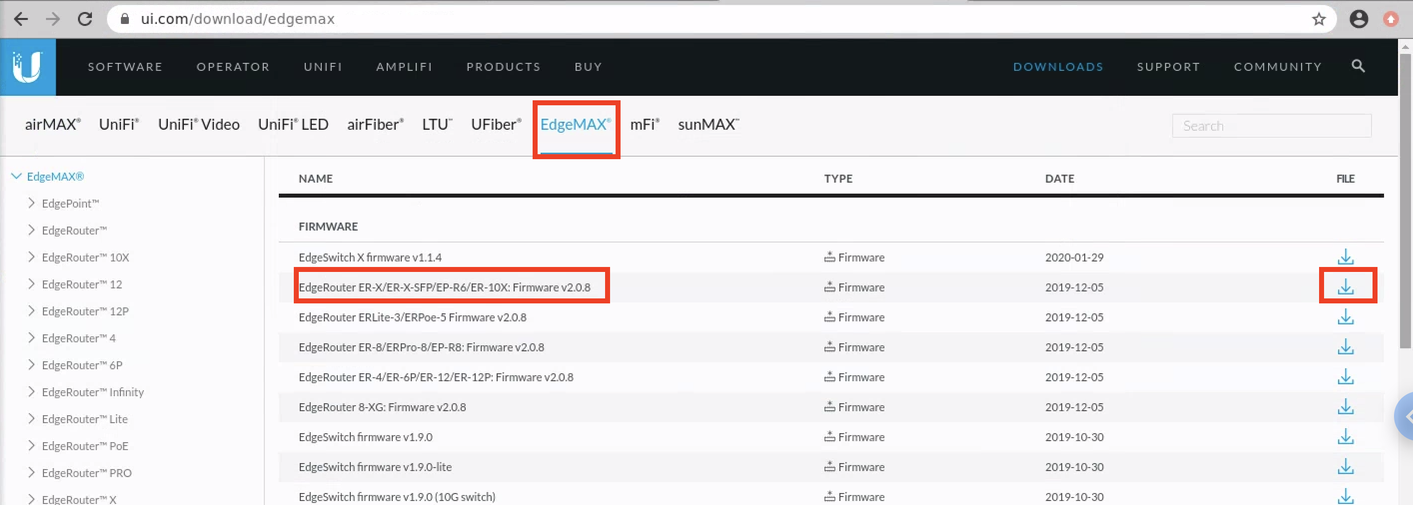Viewport: 1413px width, 505px height.
Task: Open EdgeRouter 8-XG: Firmware v2.0.8 entry
Action: tap(382, 407)
